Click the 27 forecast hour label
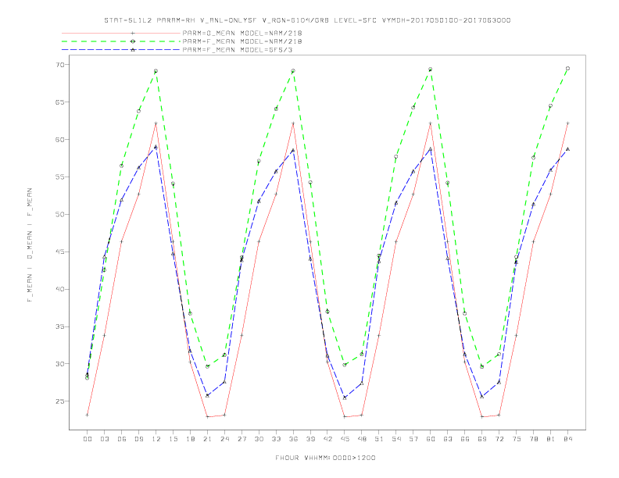This screenshot has width=619, height=478. [x=242, y=439]
